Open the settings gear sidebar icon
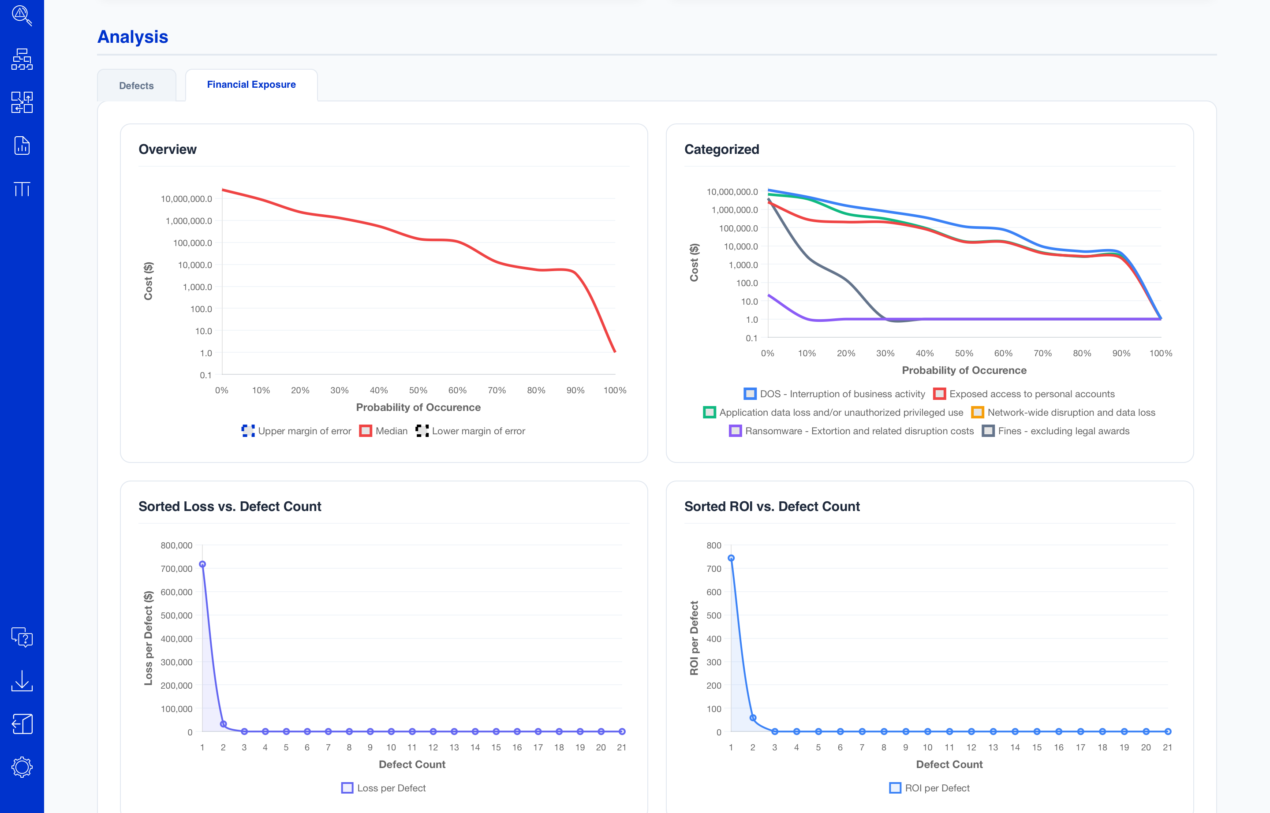 pyautogui.click(x=22, y=767)
